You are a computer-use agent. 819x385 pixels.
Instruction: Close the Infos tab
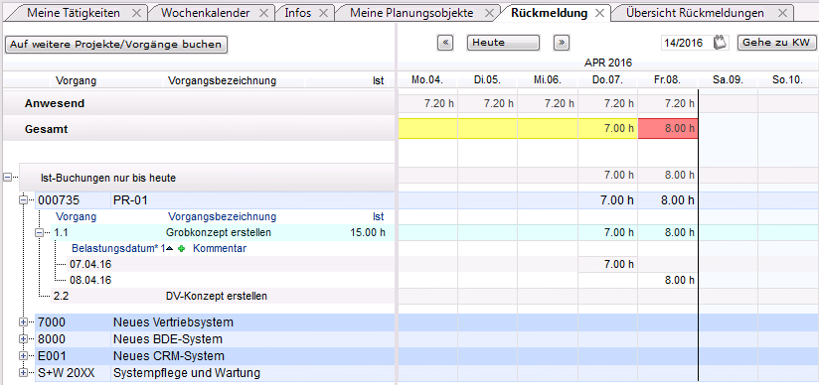click(x=323, y=13)
